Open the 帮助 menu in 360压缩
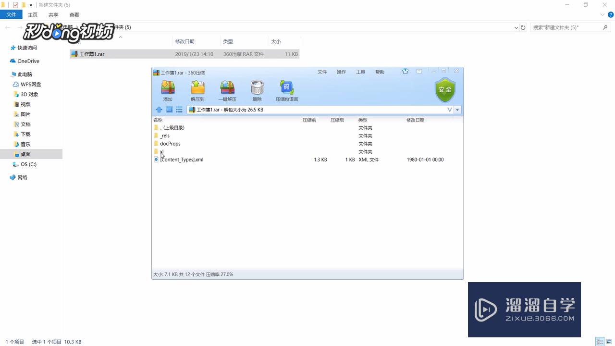The width and height of the screenshot is (615, 346). pos(380,72)
